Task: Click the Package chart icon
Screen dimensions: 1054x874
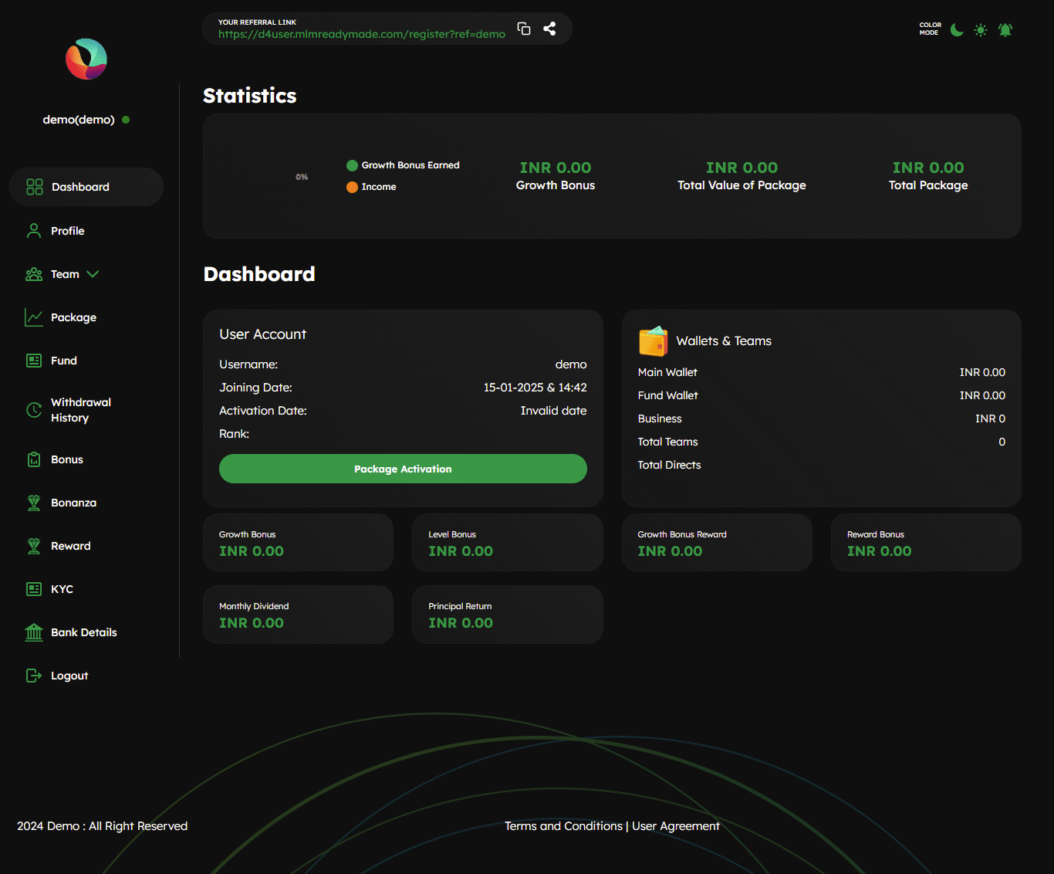Action: coord(34,317)
